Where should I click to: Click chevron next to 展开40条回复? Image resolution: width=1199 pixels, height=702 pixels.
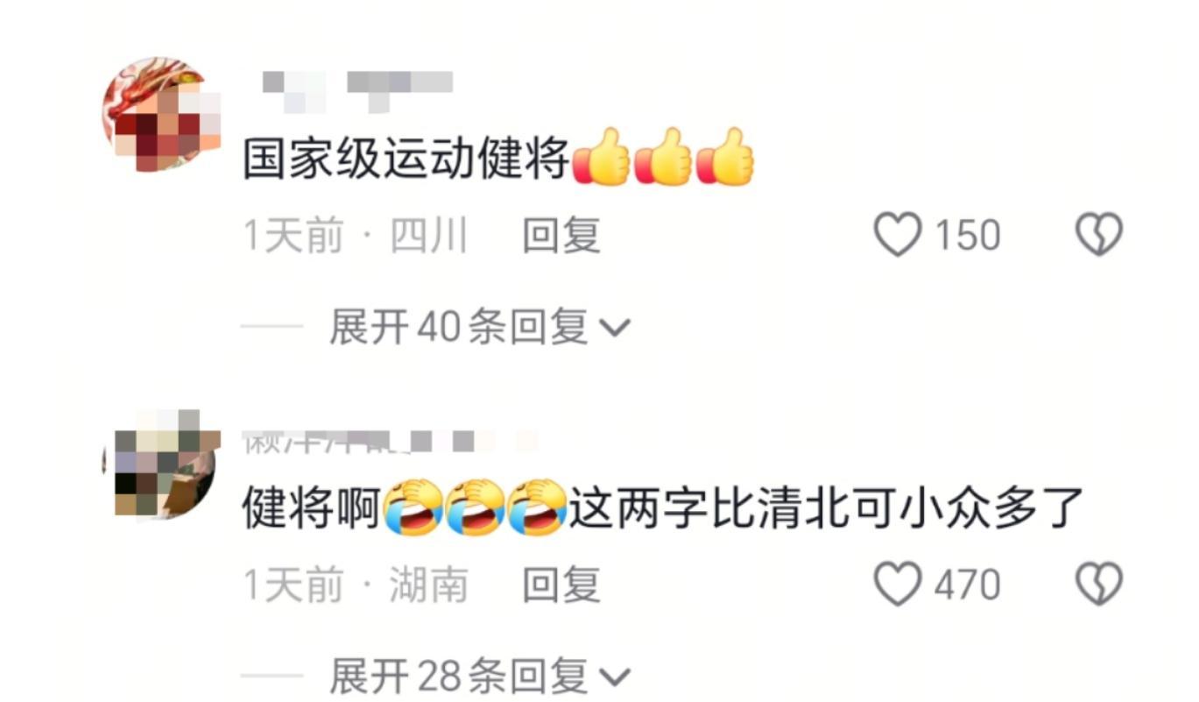(614, 329)
